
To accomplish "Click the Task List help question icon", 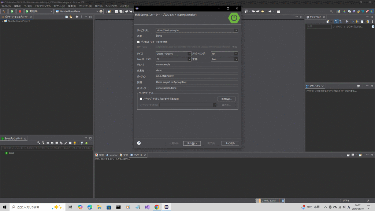I will [x=372, y=26].
